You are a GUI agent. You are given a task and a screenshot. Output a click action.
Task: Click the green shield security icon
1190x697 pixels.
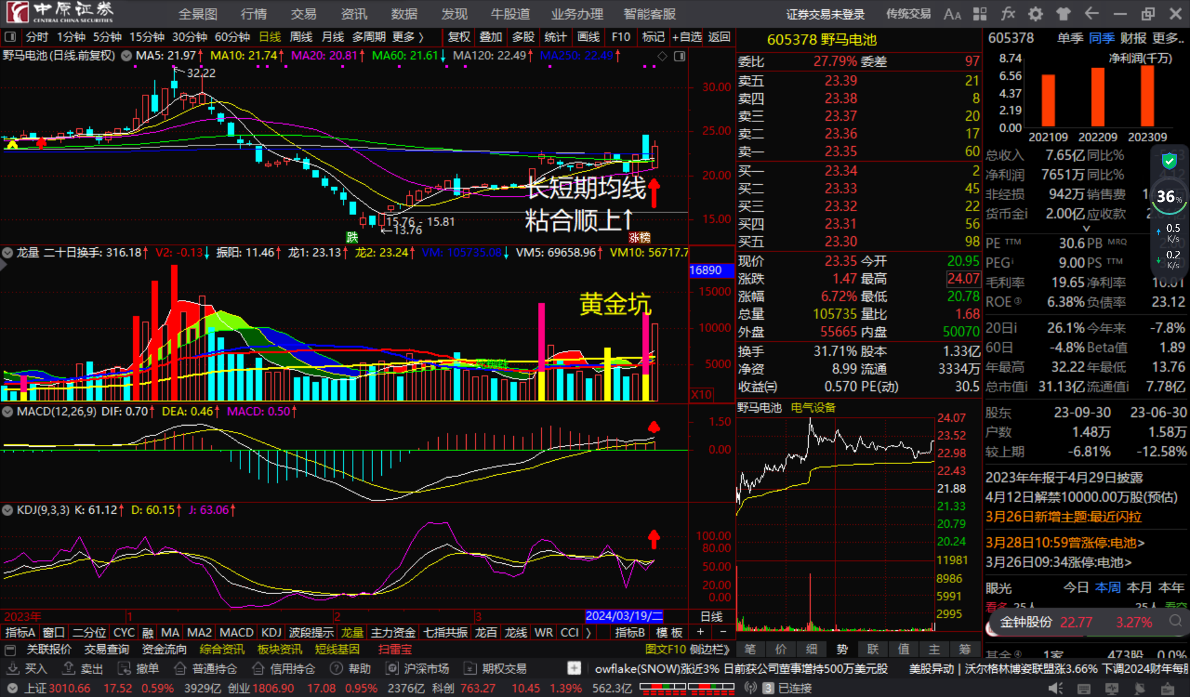[1169, 162]
